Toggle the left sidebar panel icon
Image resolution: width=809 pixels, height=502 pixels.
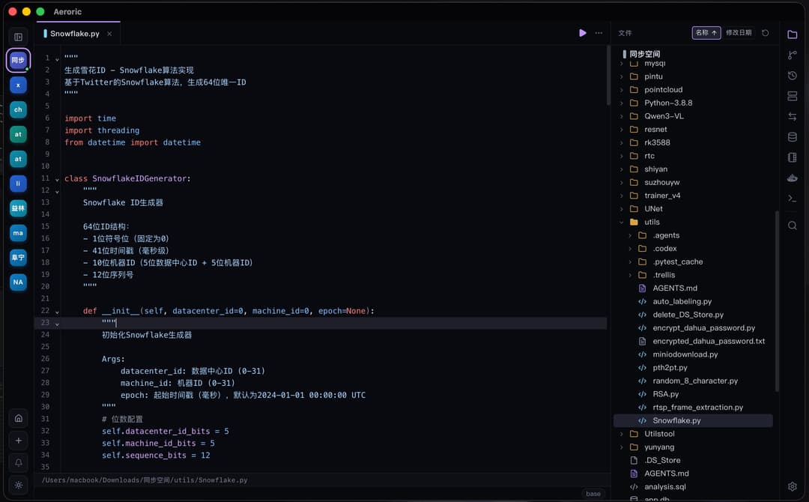click(x=18, y=37)
